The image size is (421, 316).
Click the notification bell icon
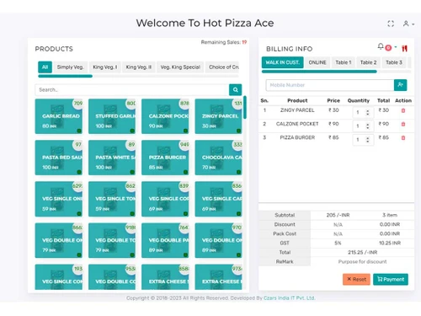point(381,46)
